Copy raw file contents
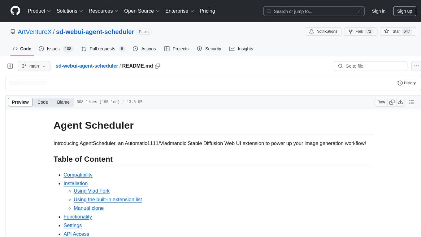This screenshot has width=421, height=237. tap(392, 102)
